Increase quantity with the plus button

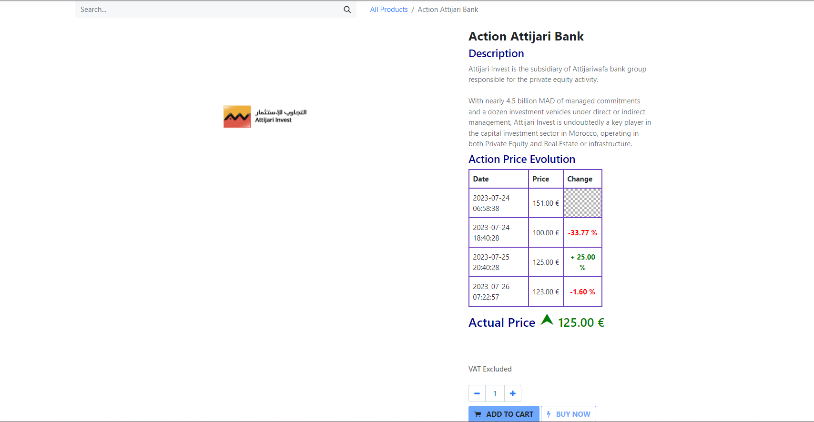tap(513, 393)
